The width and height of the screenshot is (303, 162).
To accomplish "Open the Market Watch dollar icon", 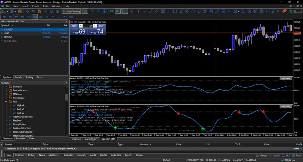I will pyautogui.click(x=20, y=12).
